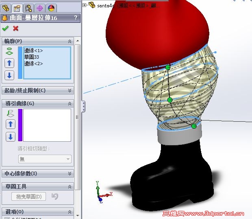
Task: Click the profiles selection icon
Action: pos(9,51)
